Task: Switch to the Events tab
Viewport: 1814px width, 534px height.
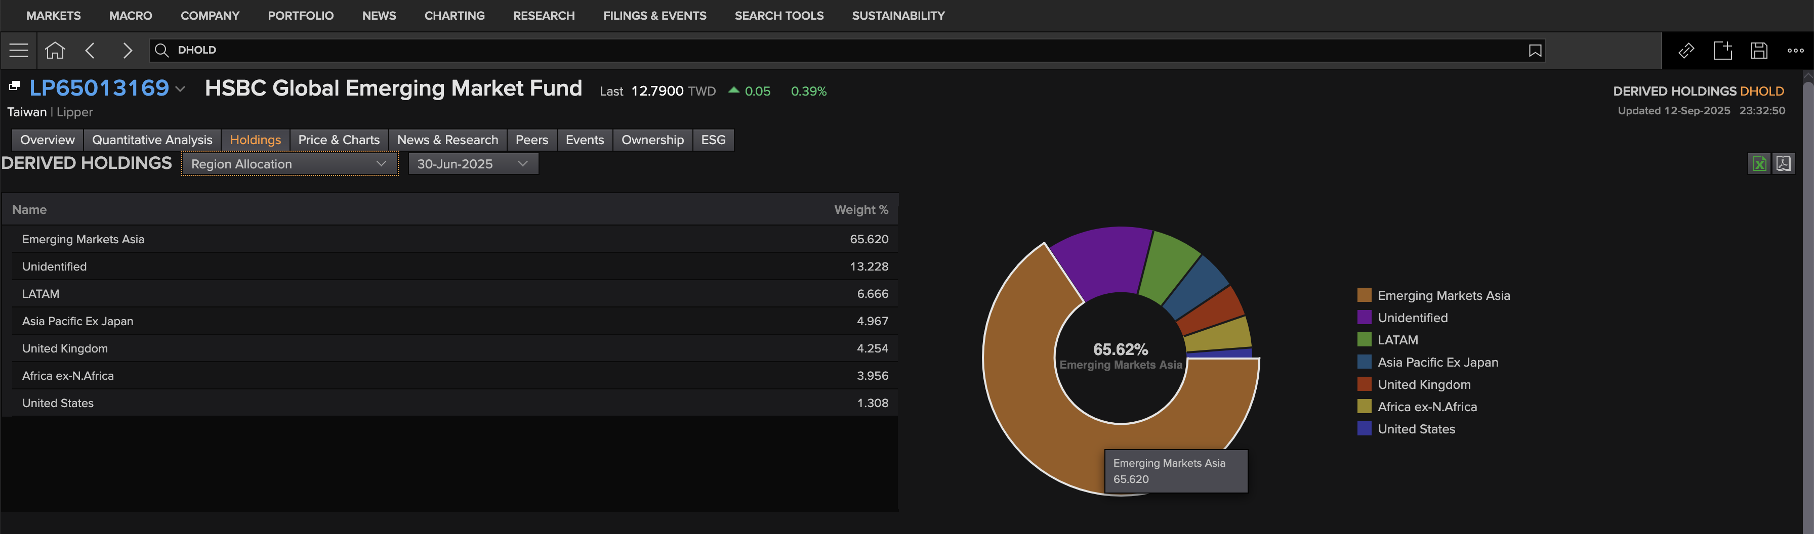Action: point(585,140)
